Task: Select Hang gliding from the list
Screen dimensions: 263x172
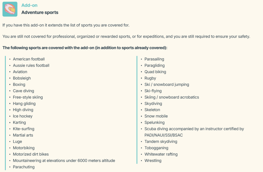Action: (24, 104)
